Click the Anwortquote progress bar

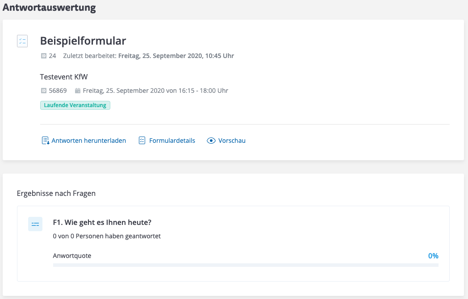[x=246, y=265]
